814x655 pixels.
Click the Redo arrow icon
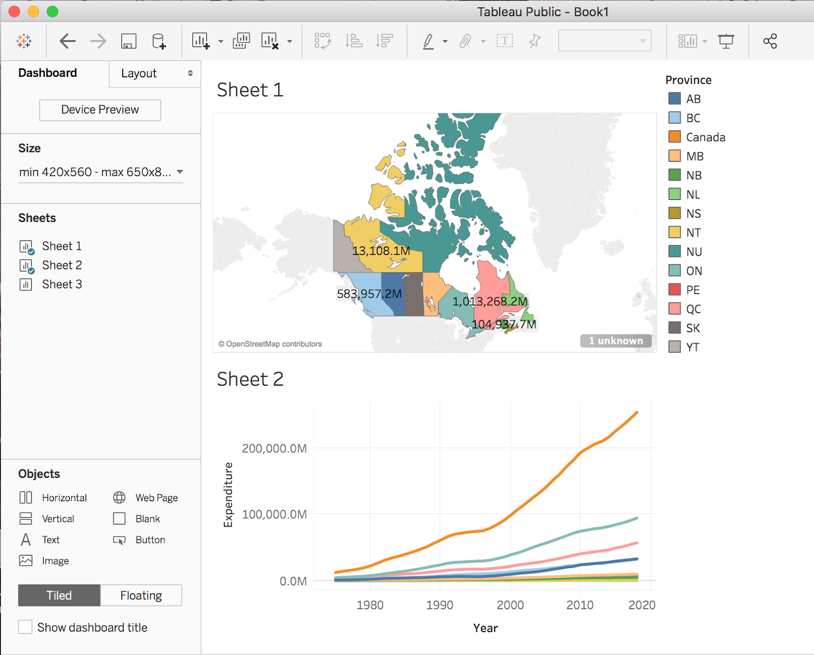97,41
